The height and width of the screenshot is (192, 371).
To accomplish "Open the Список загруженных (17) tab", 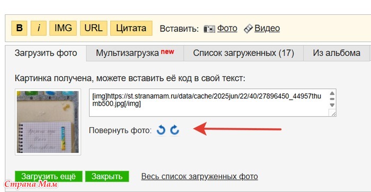I will 243,53.
